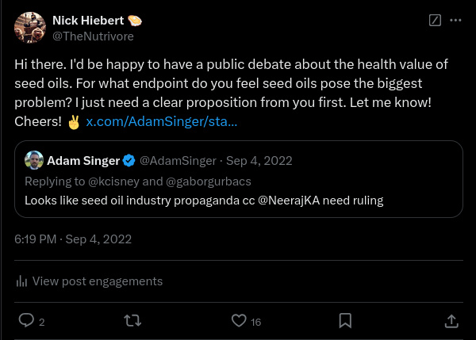The image size is (476, 340).
Task: Click the analytics bar chart icon
Action: click(22, 281)
